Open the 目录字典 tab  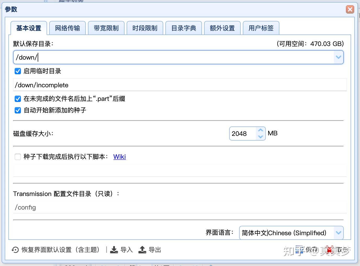pyautogui.click(x=184, y=28)
